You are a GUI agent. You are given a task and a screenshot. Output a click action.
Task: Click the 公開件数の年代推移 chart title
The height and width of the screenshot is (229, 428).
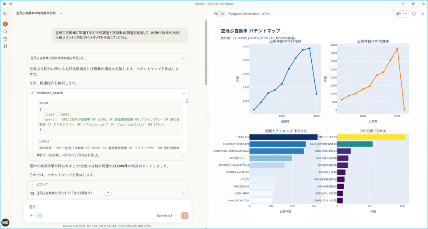tap(373, 41)
